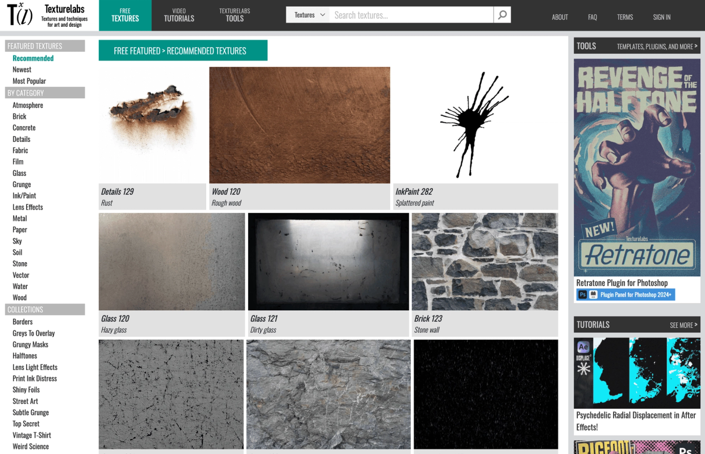Click the Free Featured breadcrumb heading
705x454 pixels.
point(180,51)
